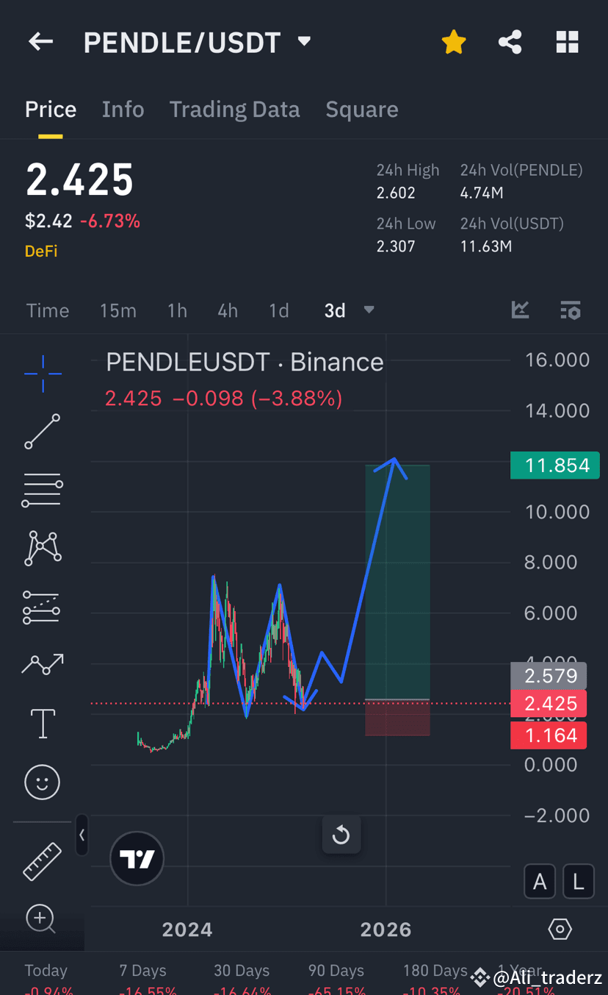Expand more intervals next to 3d
Viewport: 608px width, 995px height.
tap(369, 310)
